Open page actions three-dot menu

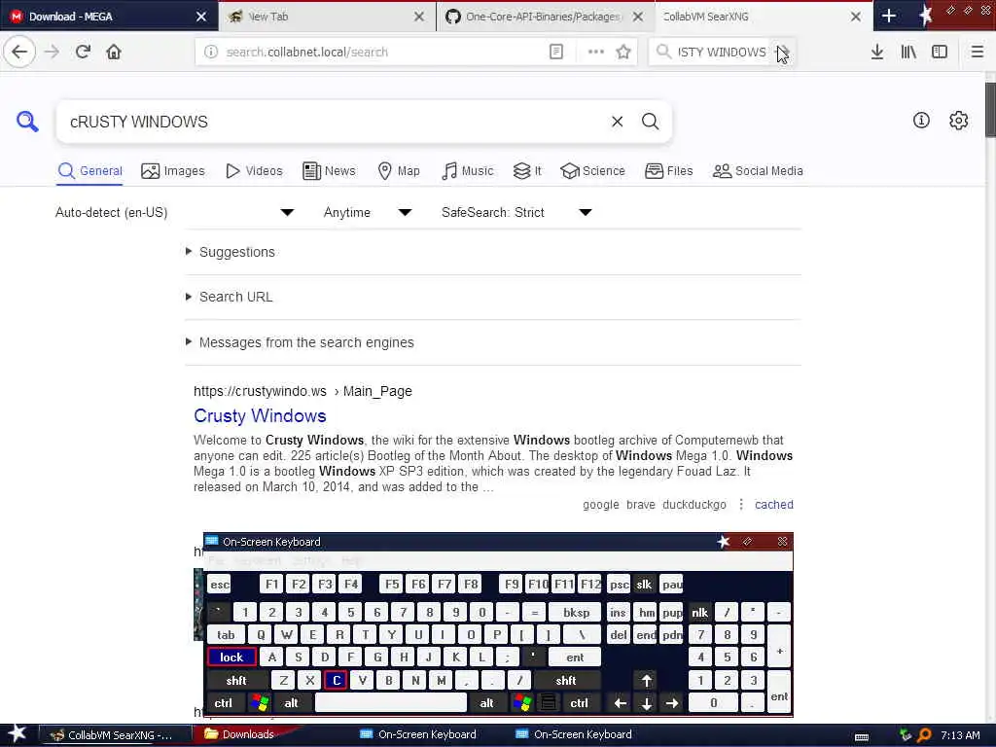pyautogui.click(x=596, y=52)
